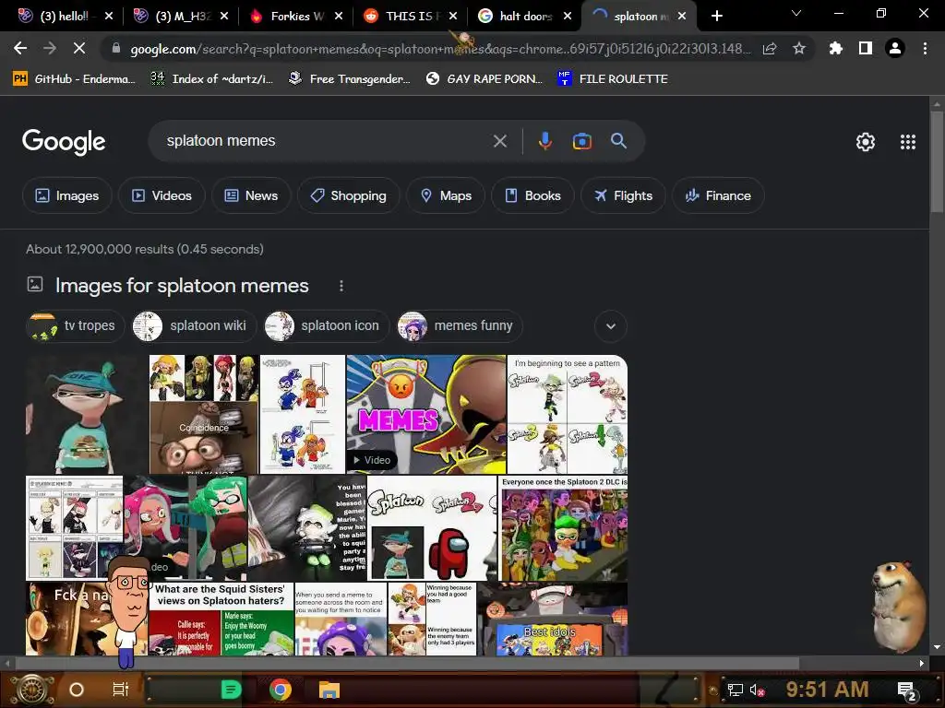Open a new tab with the plus button

pyautogui.click(x=716, y=16)
